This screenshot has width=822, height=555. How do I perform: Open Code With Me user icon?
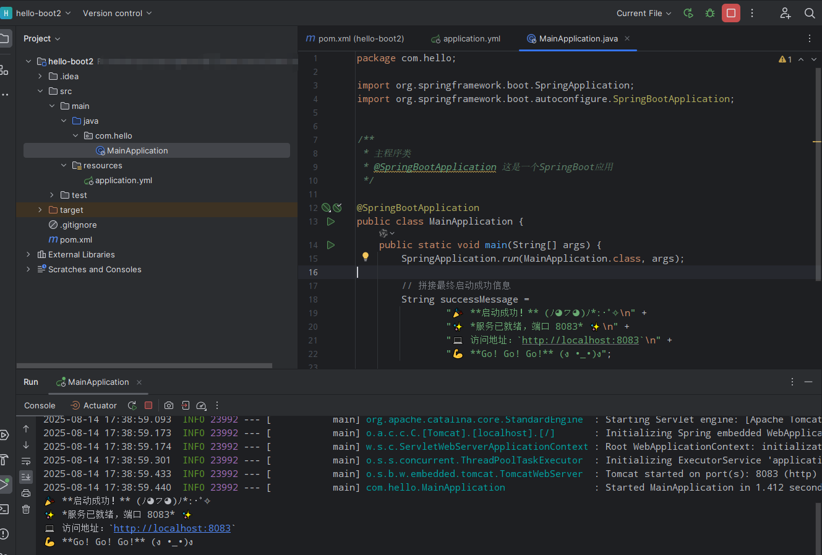(786, 13)
